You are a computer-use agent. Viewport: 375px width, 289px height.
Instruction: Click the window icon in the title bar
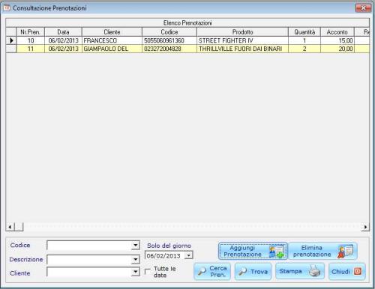click(x=7, y=8)
